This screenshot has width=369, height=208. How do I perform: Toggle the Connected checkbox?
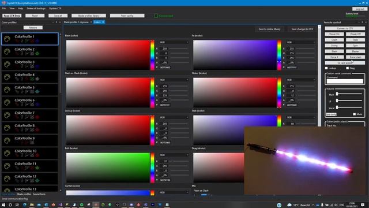pos(156,16)
